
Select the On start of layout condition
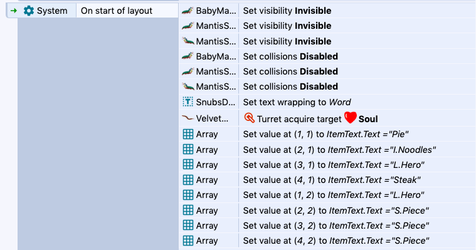pyautogui.click(x=127, y=11)
